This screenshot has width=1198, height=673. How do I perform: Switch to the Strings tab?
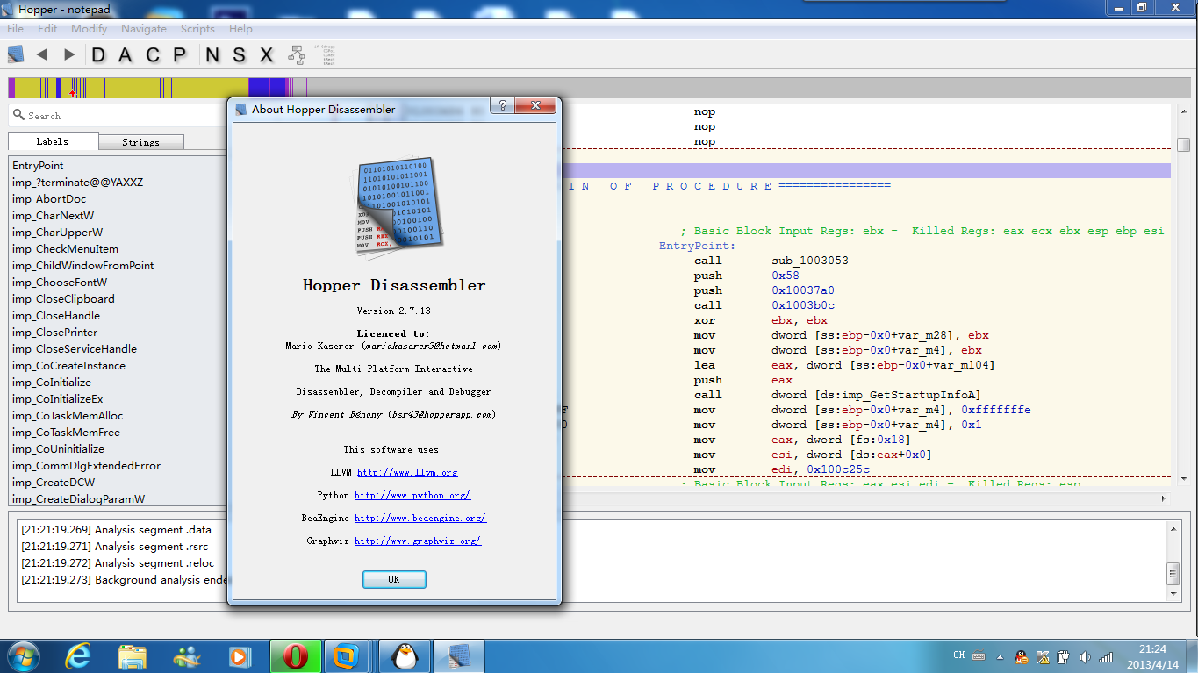(140, 142)
